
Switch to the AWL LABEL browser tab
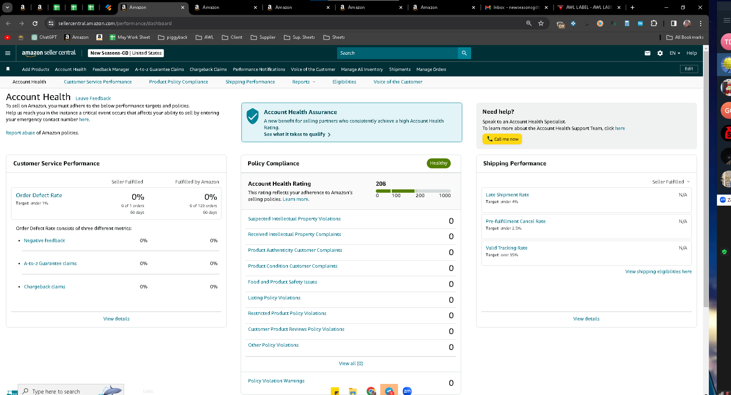tap(589, 7)
